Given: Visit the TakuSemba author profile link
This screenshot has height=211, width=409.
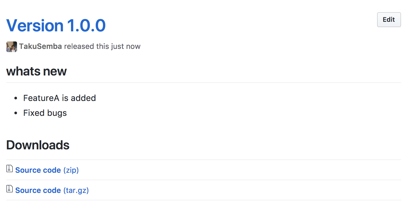Looking at the screenshot, I should pos(40,46).
